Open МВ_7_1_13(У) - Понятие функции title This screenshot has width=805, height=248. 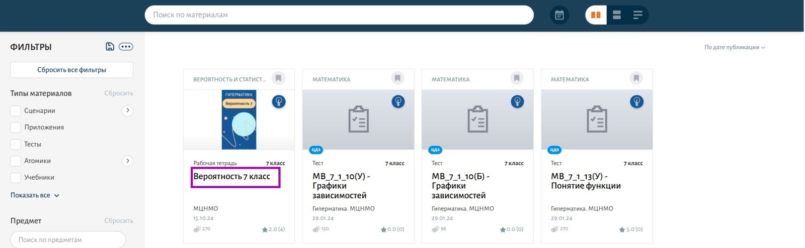click(x=586, y=181)
